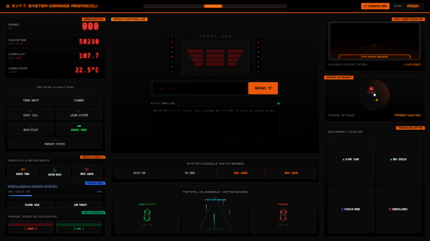The image size is (430, 241).
Task: Click the Talk to K.I.T.T. input field
Action: pos(200,88)
